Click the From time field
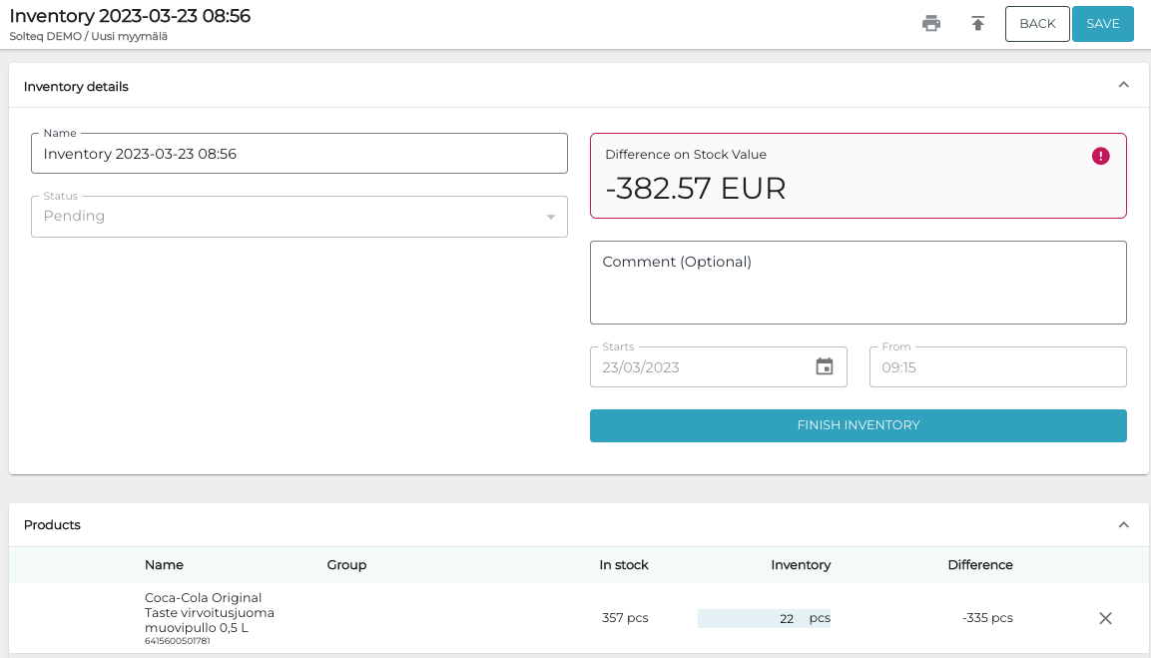1151x658 pixels. pyautogui.click(x=996, y=367)
